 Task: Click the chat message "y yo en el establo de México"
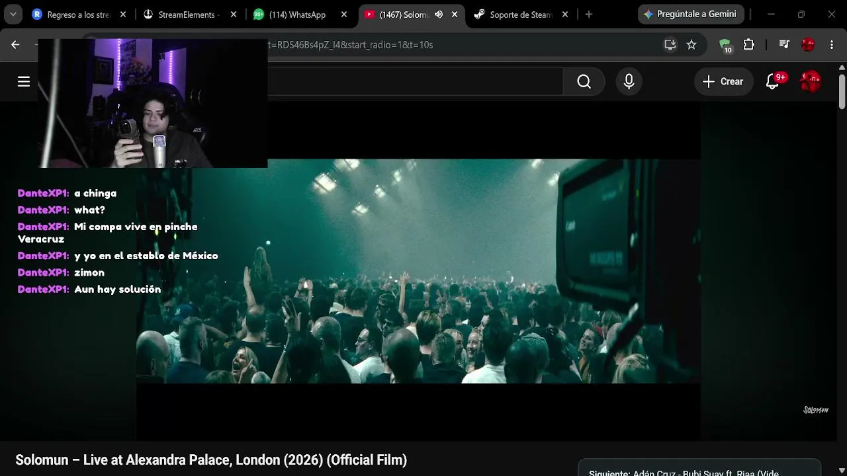pos(146,255)
